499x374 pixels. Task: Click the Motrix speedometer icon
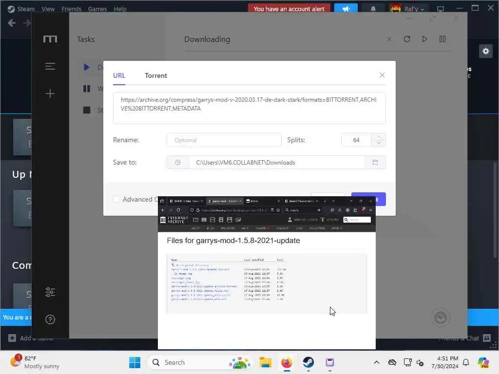click(441, 317)
